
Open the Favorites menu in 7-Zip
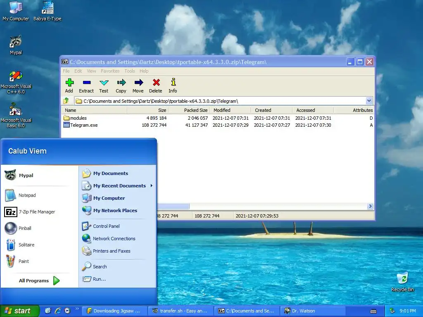[x=110, y=71]
